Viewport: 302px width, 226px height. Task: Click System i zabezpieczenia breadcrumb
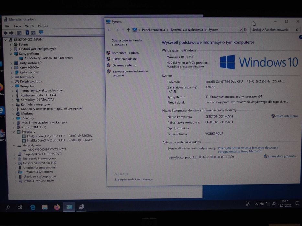click(x=187, y=30)
